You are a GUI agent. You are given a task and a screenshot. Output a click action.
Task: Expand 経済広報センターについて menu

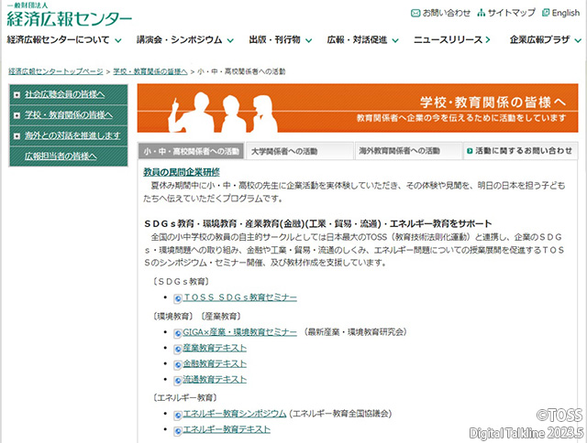point(116,40)
